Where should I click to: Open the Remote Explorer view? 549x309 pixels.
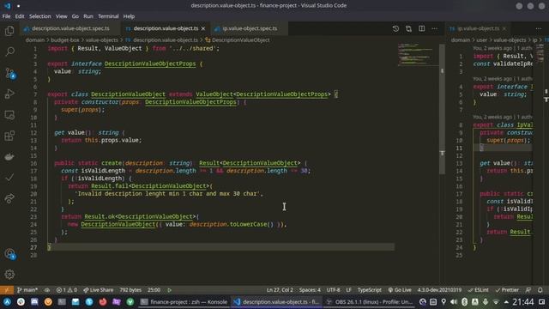[x=9, y=115]
